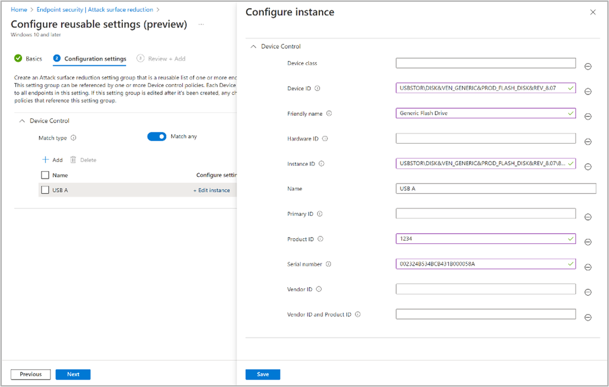Show info for Device ID
Viewport: 609px width, 387px height.
(318, 88)
